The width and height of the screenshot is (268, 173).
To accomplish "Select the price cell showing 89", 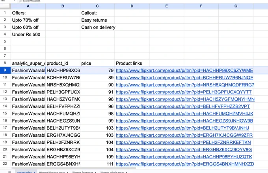I will point(97,78).
